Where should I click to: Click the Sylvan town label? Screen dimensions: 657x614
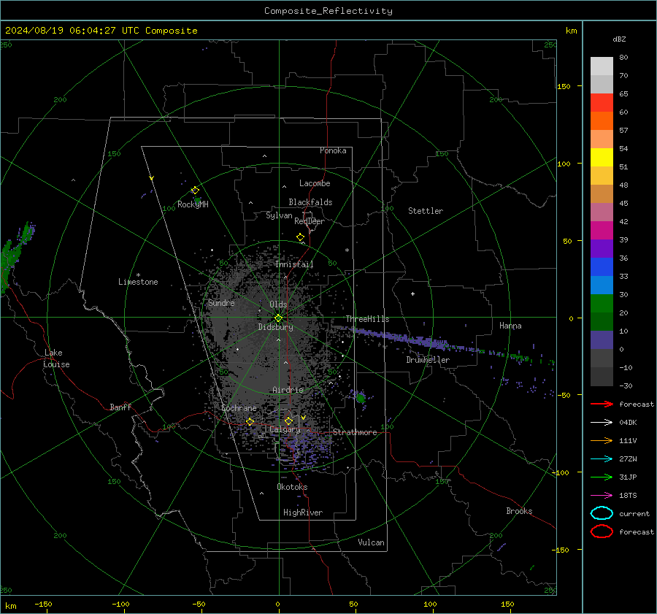pyautogui.click(x=279, y=215)
